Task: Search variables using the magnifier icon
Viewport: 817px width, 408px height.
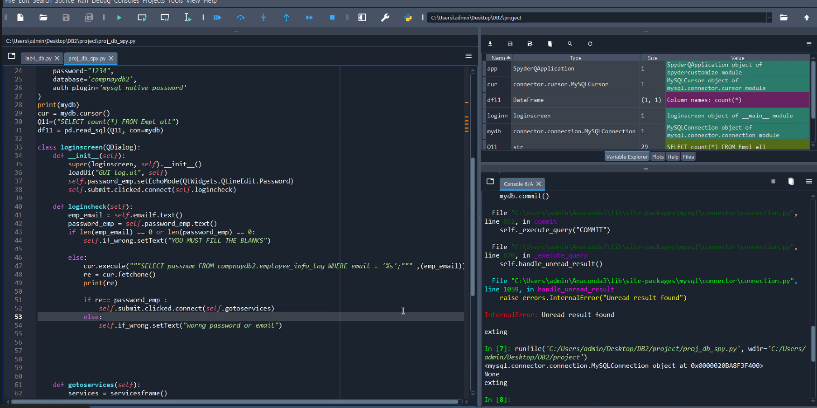Action: tap(570, 44)
